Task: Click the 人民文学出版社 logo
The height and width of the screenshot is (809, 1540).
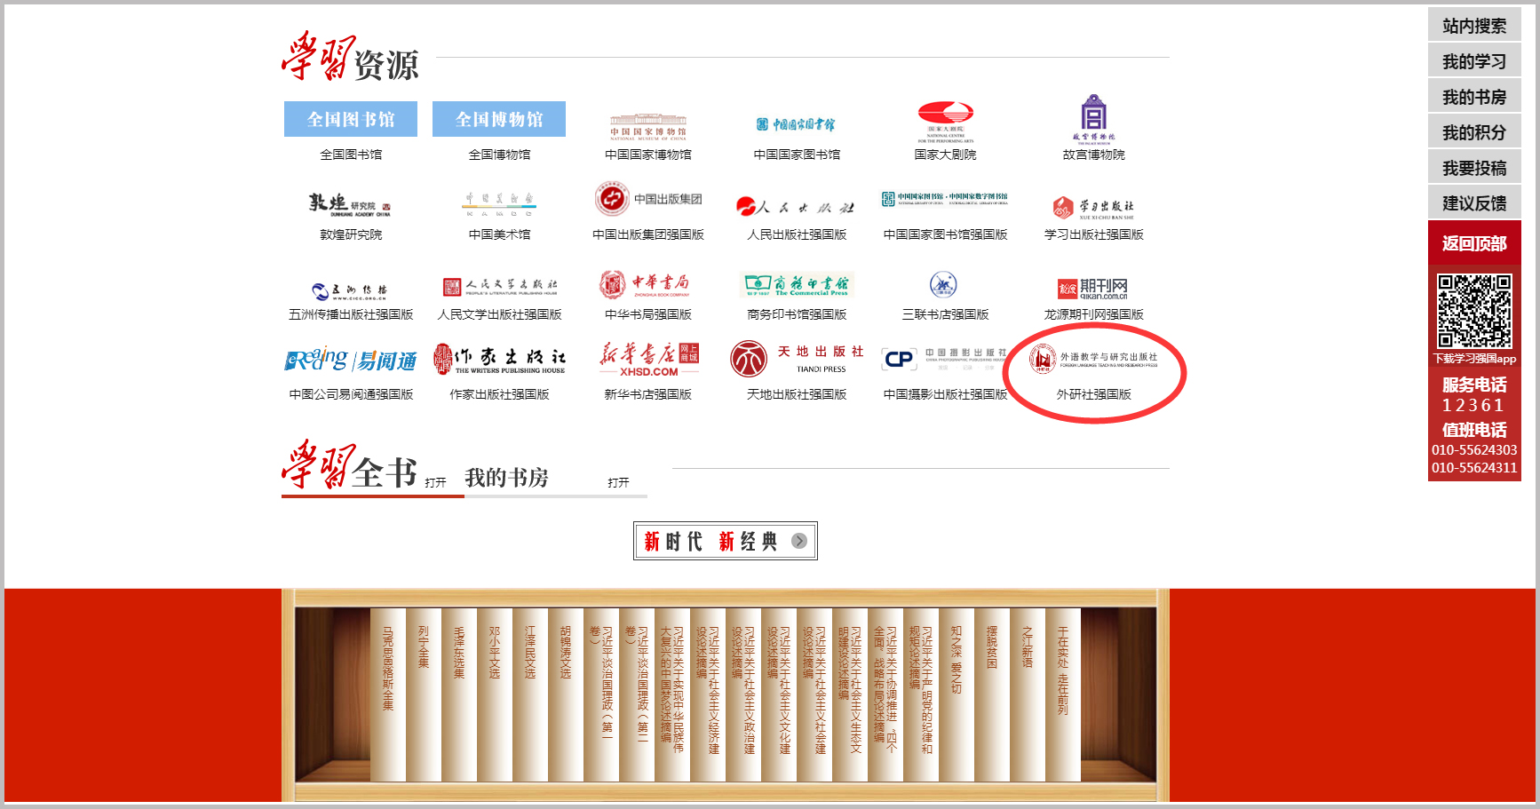Action: pyautogui.click(x=499, y=286)
